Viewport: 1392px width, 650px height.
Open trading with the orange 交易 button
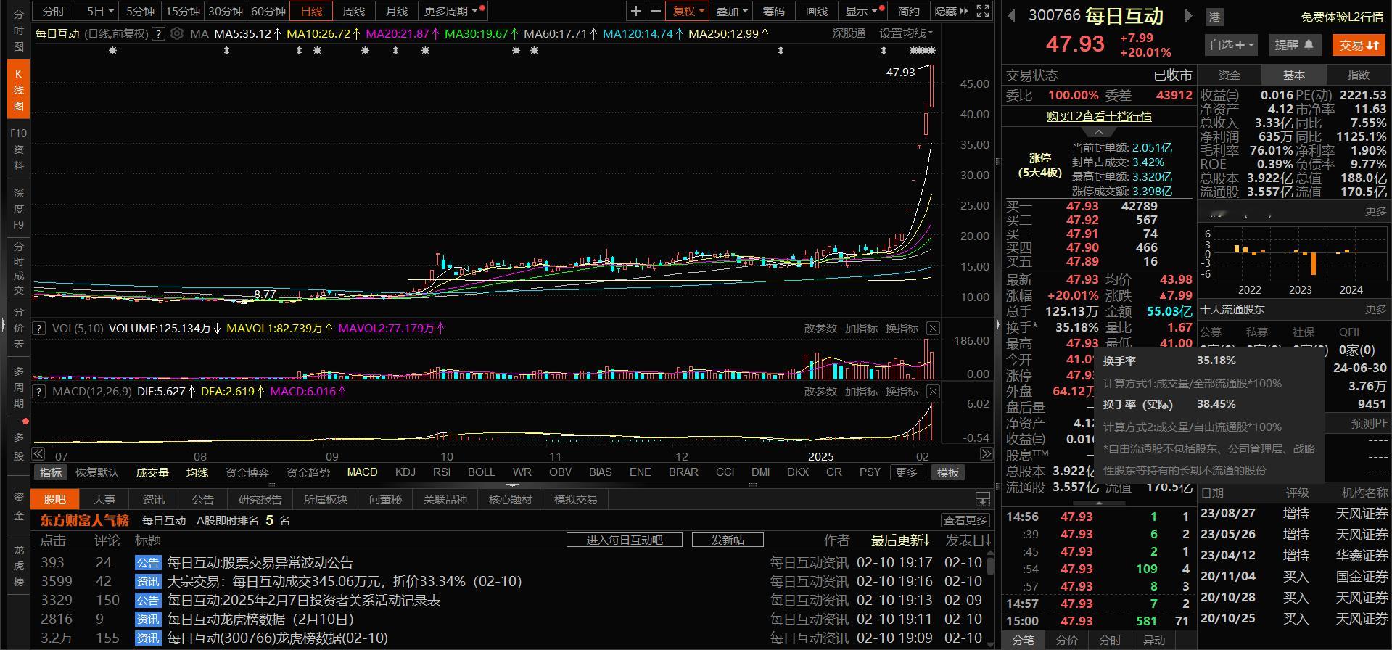[x=1359, y=45]
